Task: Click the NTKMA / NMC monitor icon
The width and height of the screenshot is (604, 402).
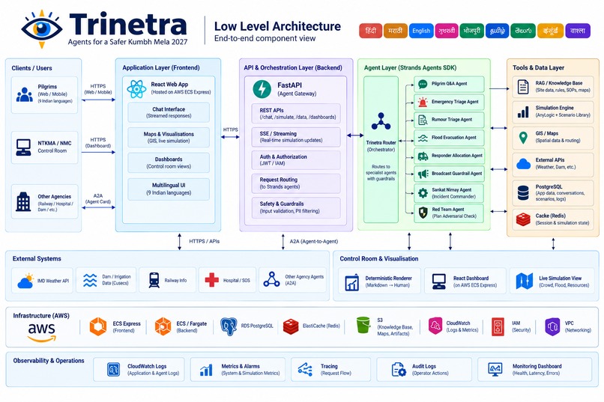Action: [x=23, y=147]
